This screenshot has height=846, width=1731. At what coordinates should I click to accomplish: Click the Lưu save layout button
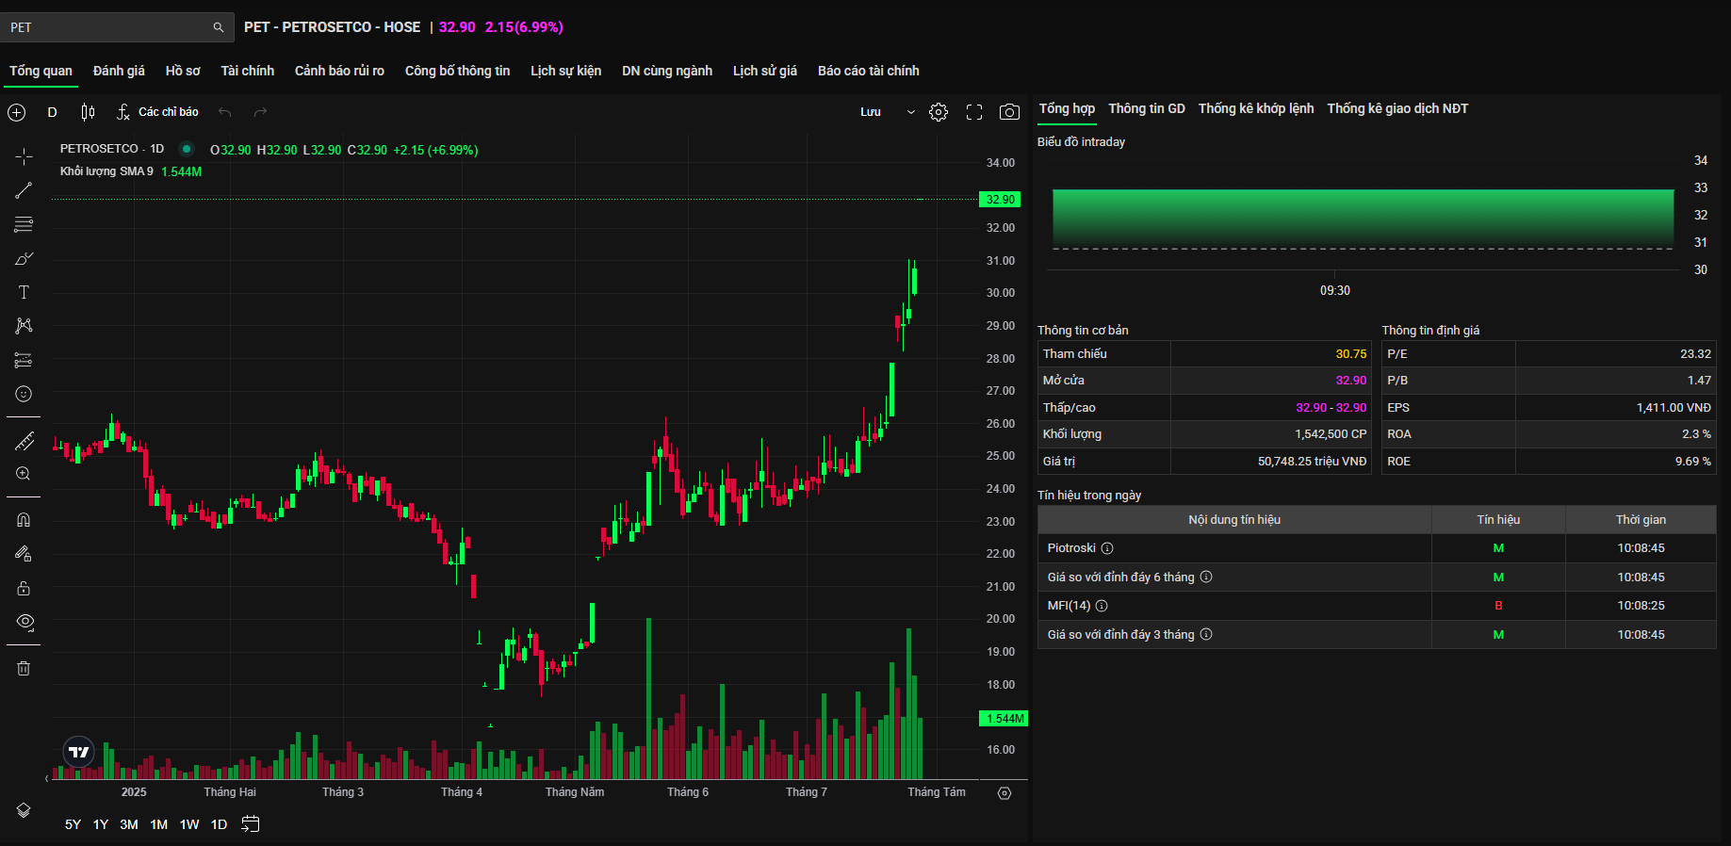(871, 112)
